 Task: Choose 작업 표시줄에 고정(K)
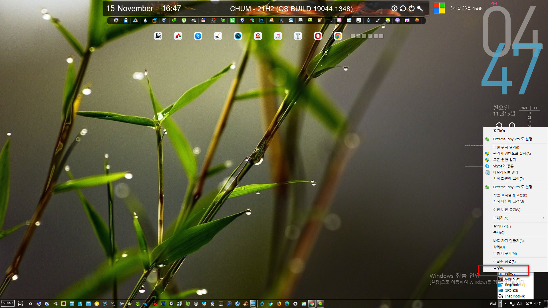[515, 195]
